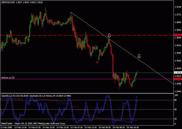Click the 1.9565 price axis label
This screenshot has width=182, height=129.
tap(178, 61)
